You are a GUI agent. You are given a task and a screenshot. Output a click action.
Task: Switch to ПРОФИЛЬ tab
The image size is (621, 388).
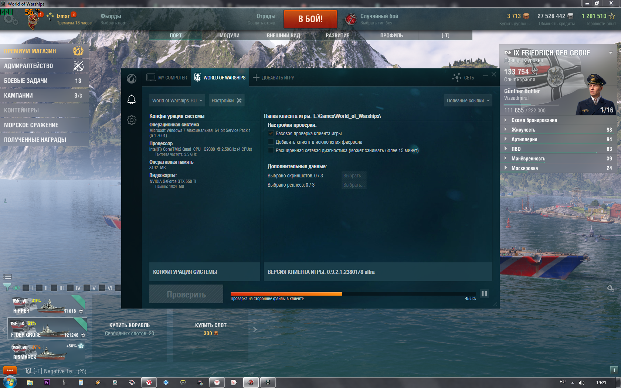(391, 35)
